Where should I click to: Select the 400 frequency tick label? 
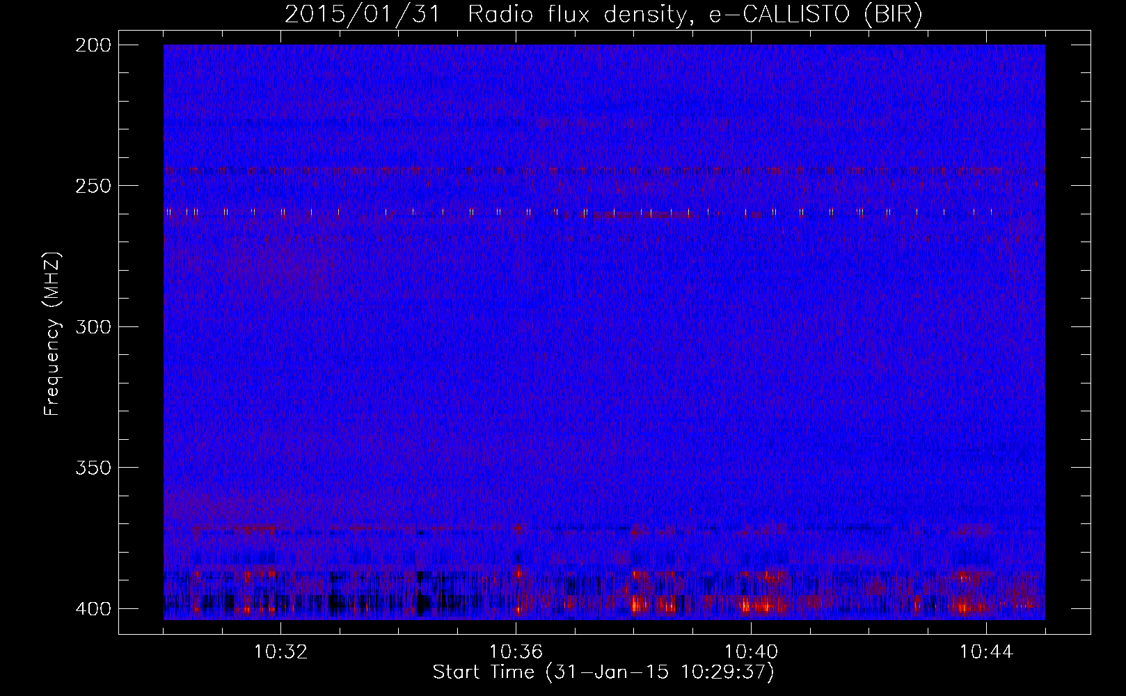(x=93, y=608)
